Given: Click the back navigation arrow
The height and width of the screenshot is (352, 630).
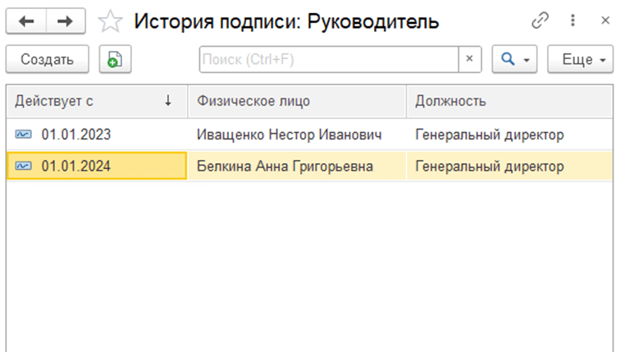Looking at the screenshot, I should click(26, 22).
